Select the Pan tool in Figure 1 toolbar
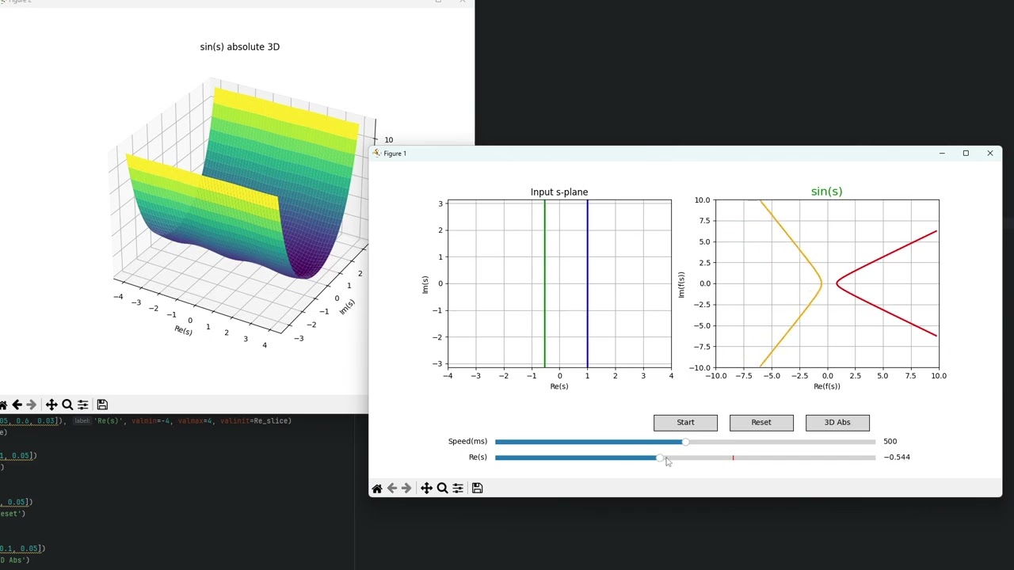1014x570 pixels. tap(426, 488)
